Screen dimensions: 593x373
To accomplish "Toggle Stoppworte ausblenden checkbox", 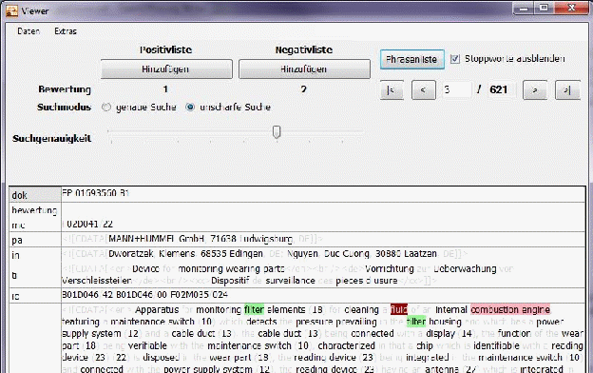I will click(x=455, y=59).
